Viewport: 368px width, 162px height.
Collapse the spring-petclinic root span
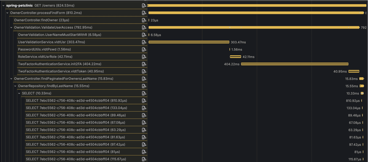pos(3,5)
